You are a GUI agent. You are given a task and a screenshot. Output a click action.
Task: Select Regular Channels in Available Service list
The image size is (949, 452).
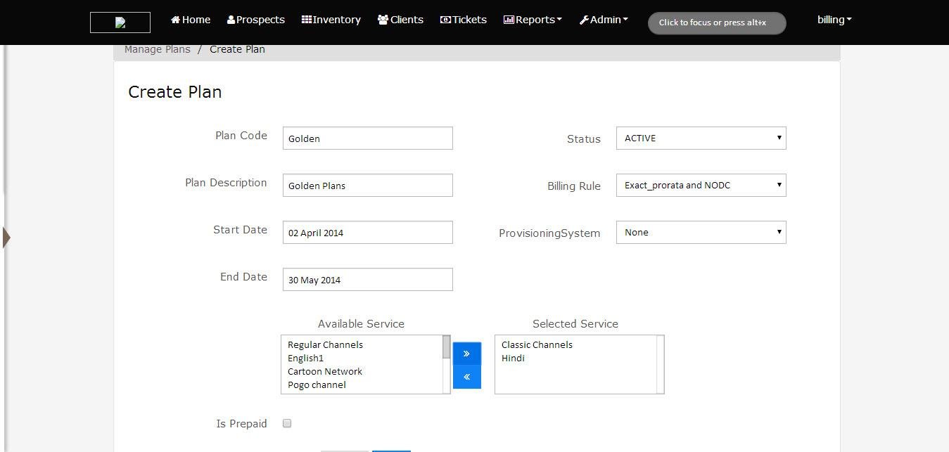pyautogui.click(x=324, y=344)
